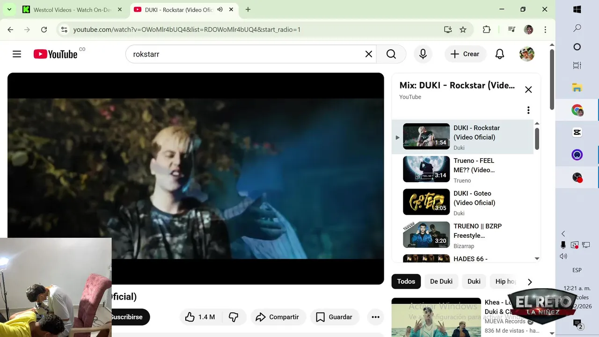Open the notifications bell
Screen dimensions: 599x337
500,54
